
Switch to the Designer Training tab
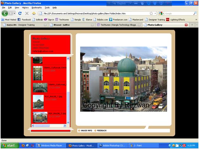coord(24,25)
